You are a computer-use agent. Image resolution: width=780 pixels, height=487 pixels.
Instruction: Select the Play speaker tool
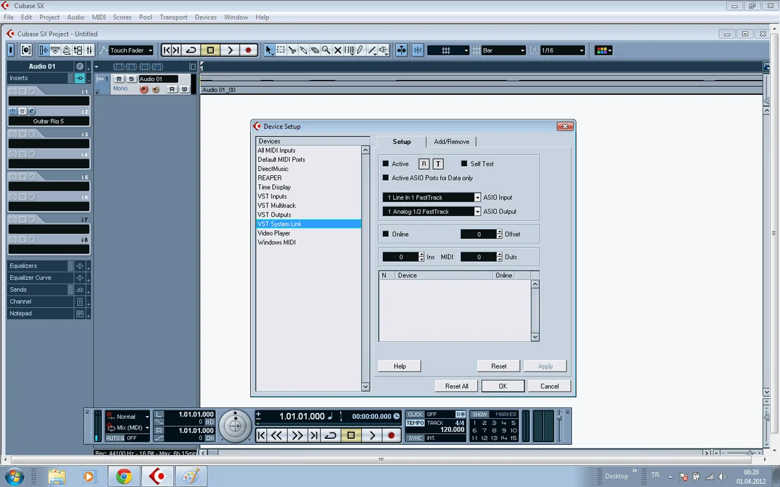[383, 50]
